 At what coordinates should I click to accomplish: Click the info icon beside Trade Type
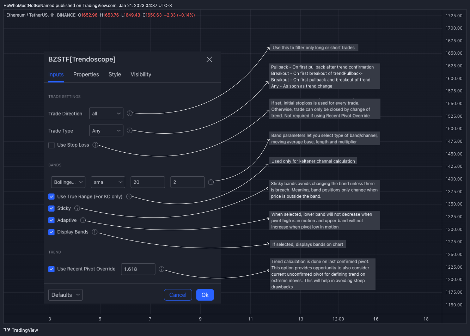coord(130,130)
